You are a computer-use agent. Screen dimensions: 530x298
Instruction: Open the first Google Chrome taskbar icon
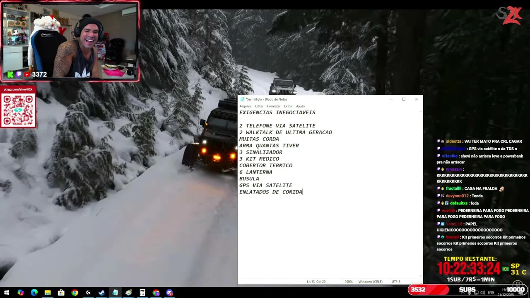pyautogui.click(x=75, y=293)
